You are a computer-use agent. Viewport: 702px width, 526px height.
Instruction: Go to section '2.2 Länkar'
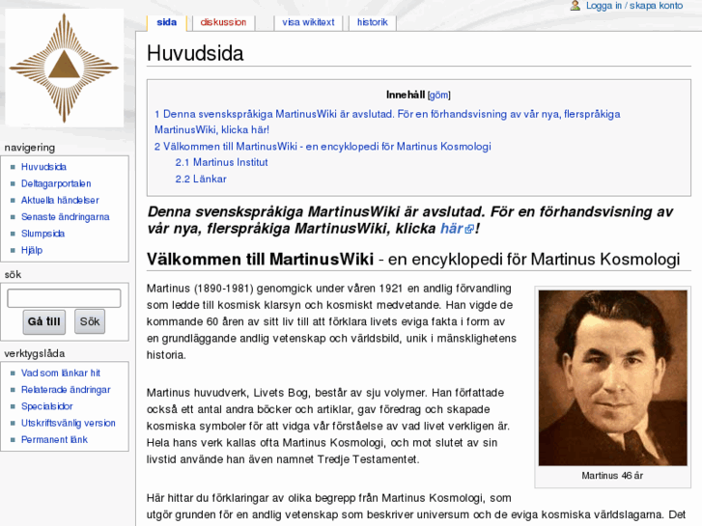pos(201,180)
